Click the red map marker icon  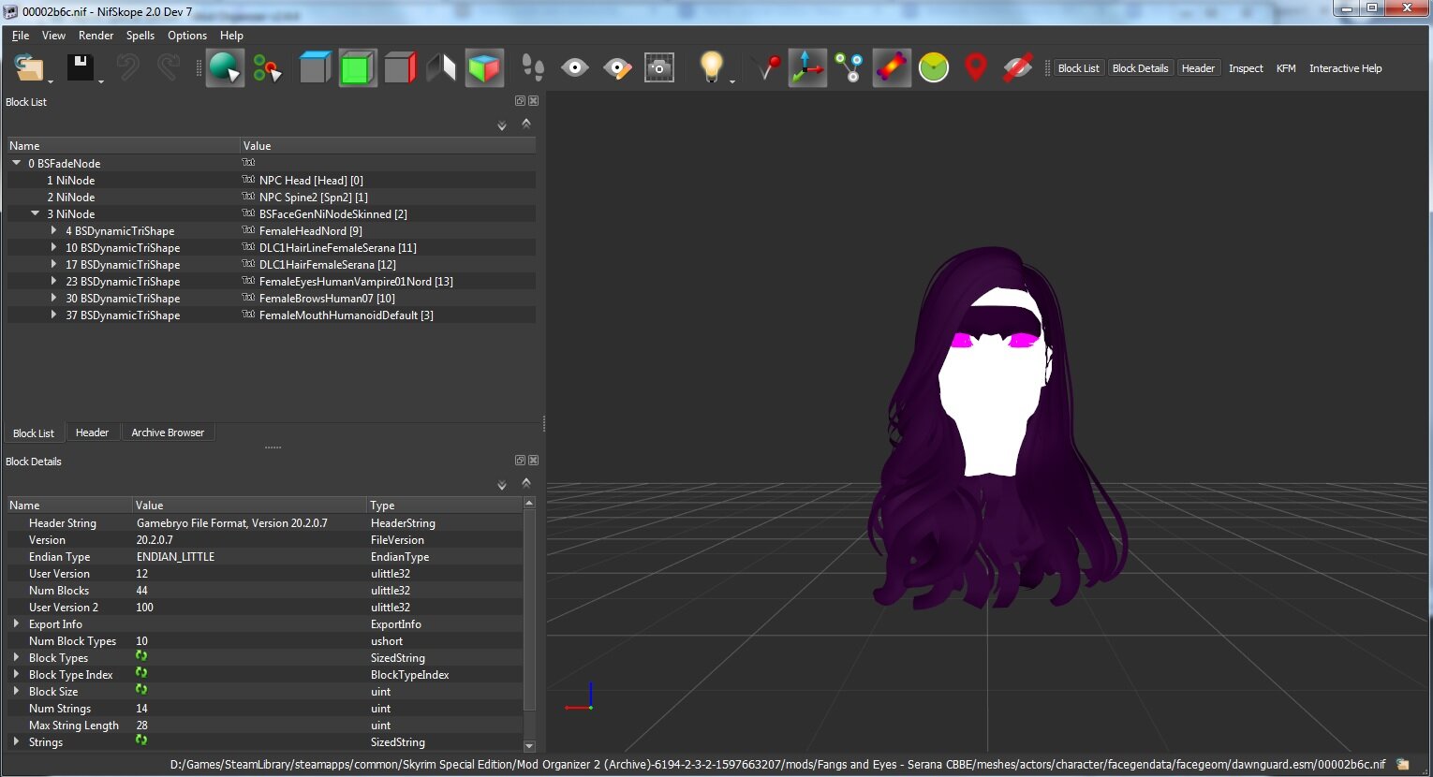[976, 67]
